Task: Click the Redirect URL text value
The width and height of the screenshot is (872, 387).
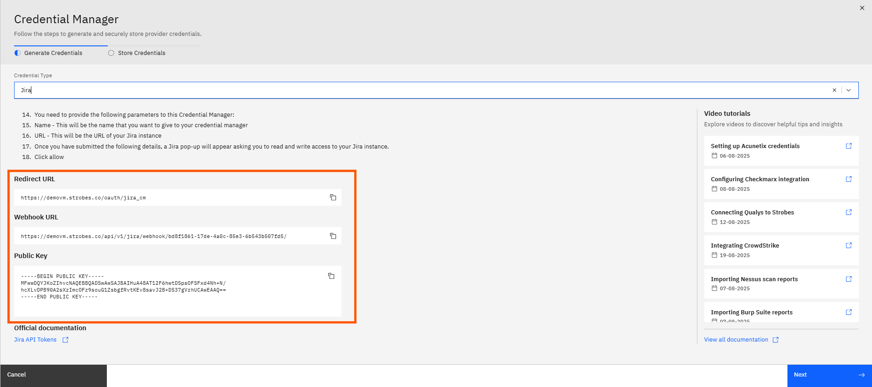Action: coord(83,198)
